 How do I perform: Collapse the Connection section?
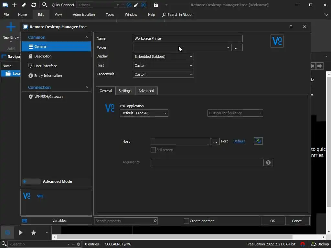87,87
